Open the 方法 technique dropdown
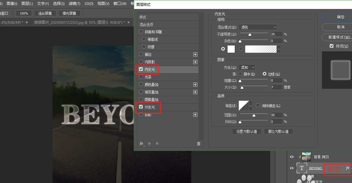The image size is (352, 183). [x=247, y=67]
